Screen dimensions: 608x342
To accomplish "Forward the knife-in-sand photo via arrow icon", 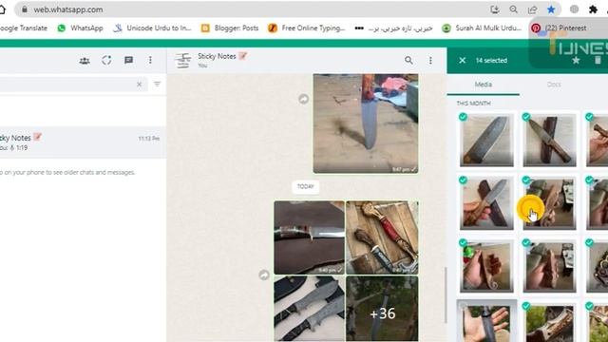I will click(304, 99).
